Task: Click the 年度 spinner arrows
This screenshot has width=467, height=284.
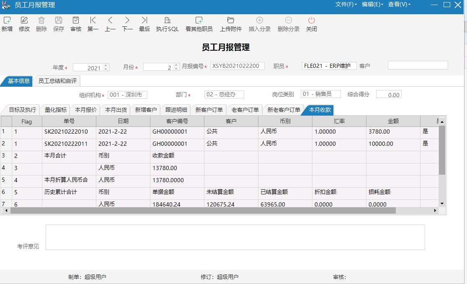Action: (106, 67)
